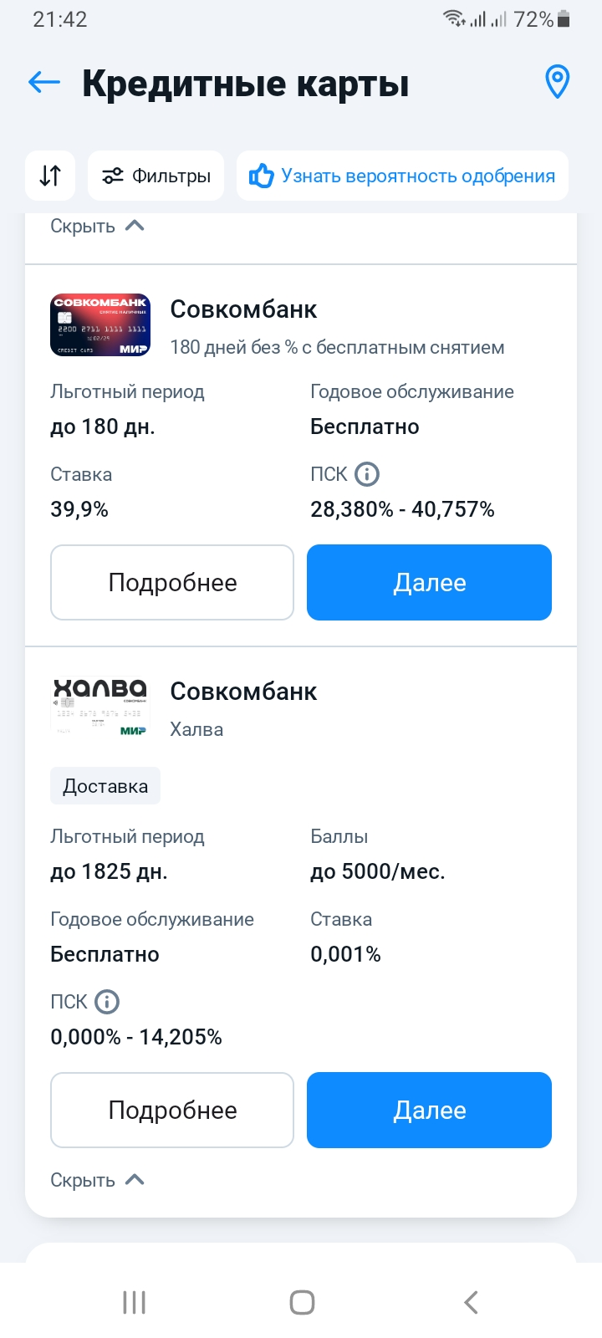The width and height of the screenshot is (602, 1338).
Task: Tap the ПСК info icon for 180-day card
Action: (367, 474)
